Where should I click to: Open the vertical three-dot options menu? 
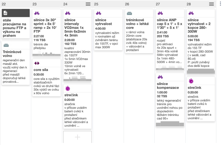(x=220, y=4)
